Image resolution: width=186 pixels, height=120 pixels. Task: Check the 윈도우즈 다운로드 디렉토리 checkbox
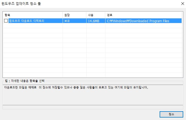[6, 21]
